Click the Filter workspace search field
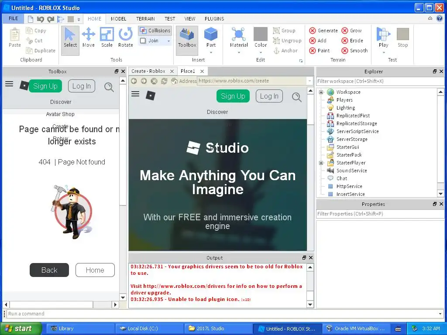This screenshot has height=335, width=447. [x=380, y=81]
